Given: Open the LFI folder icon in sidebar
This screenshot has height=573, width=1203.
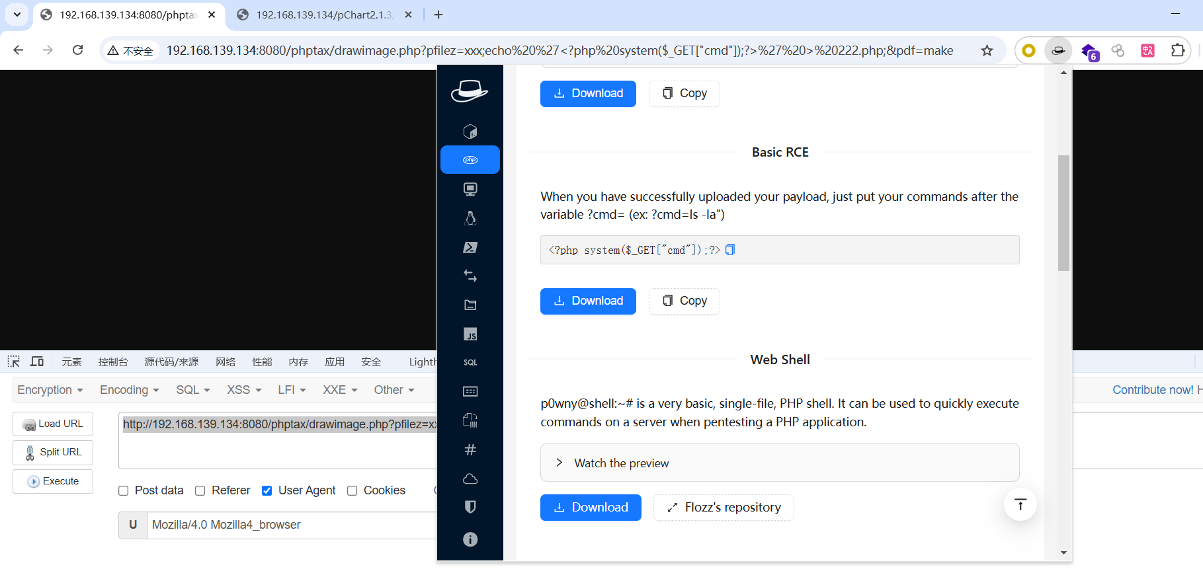Looking at the screenshot, I should pyautogui.click(x=470, y=305).
